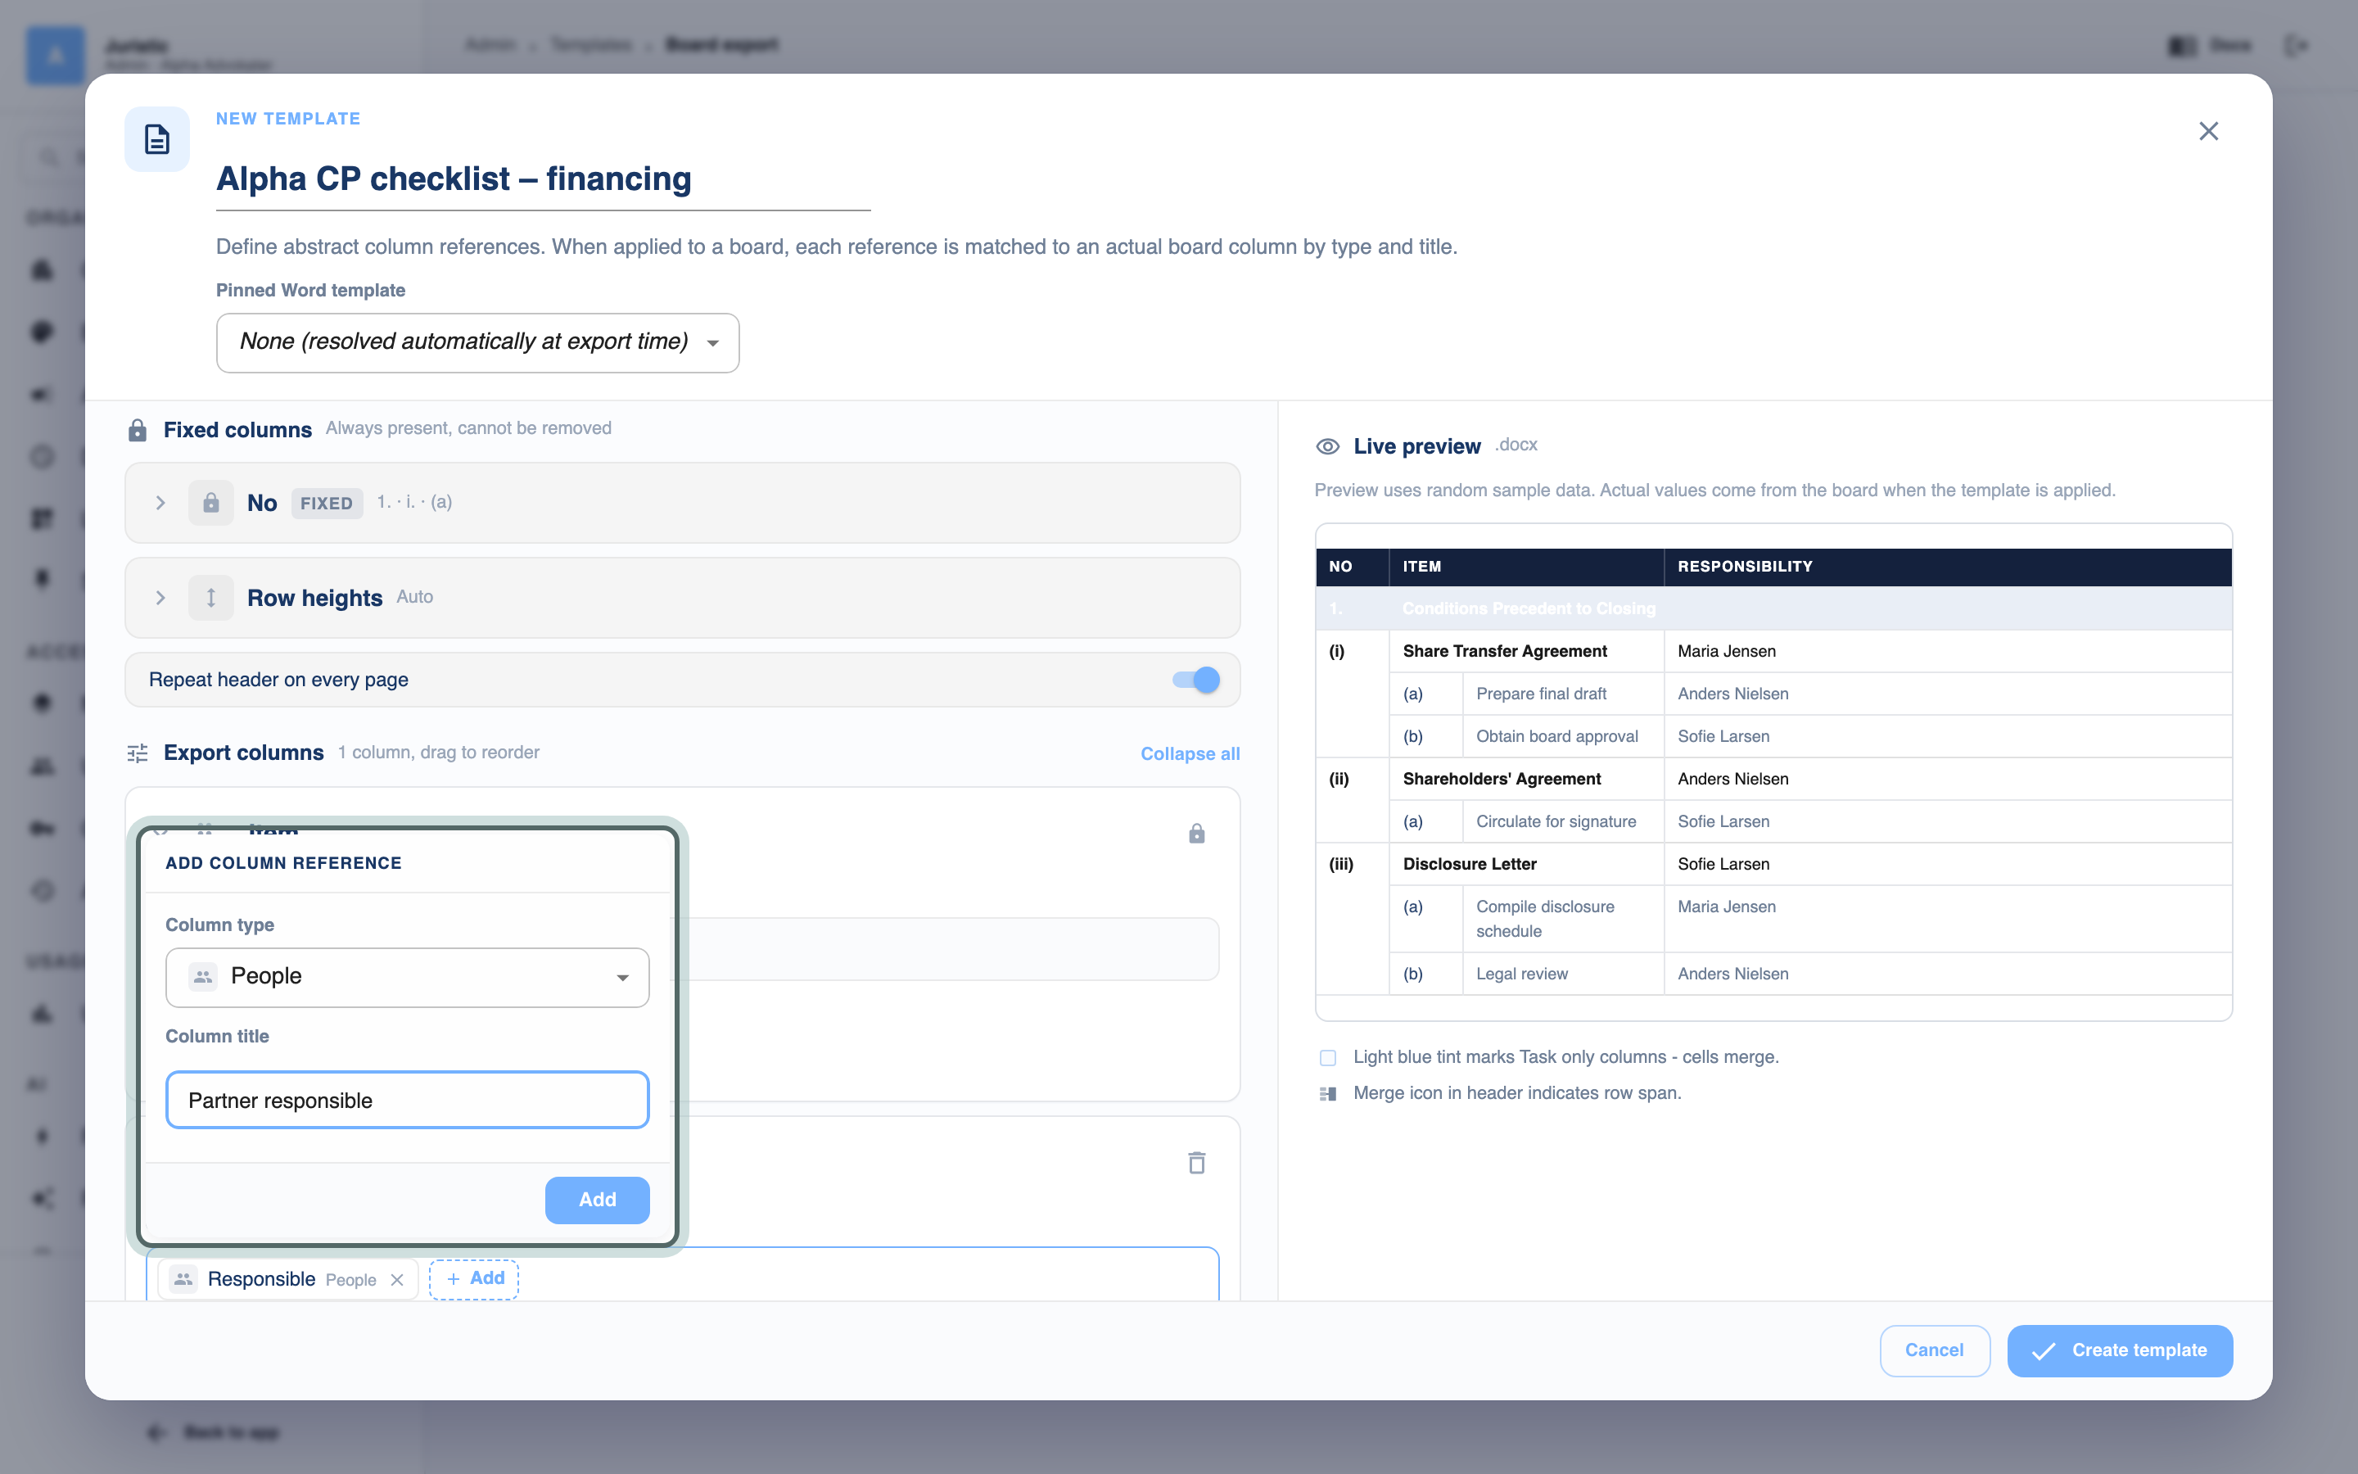
Task: Close the New Template dialog
Action: (x=2208, y=132)
